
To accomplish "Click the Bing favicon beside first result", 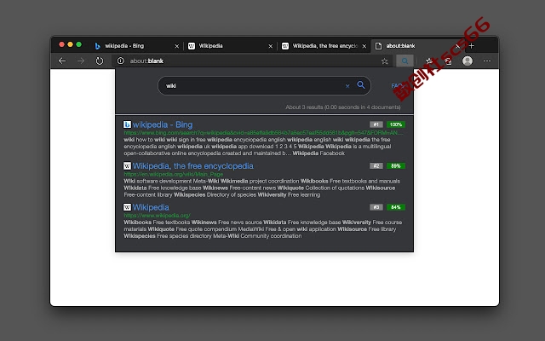I will click(127, 124).
